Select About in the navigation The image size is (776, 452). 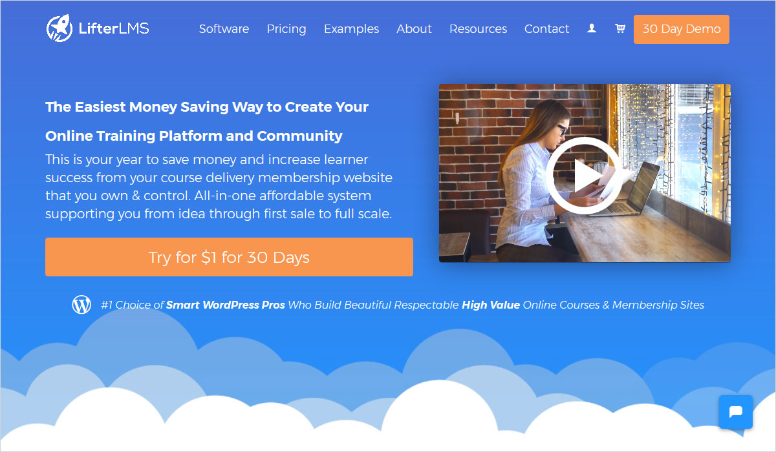click(414, 29)
